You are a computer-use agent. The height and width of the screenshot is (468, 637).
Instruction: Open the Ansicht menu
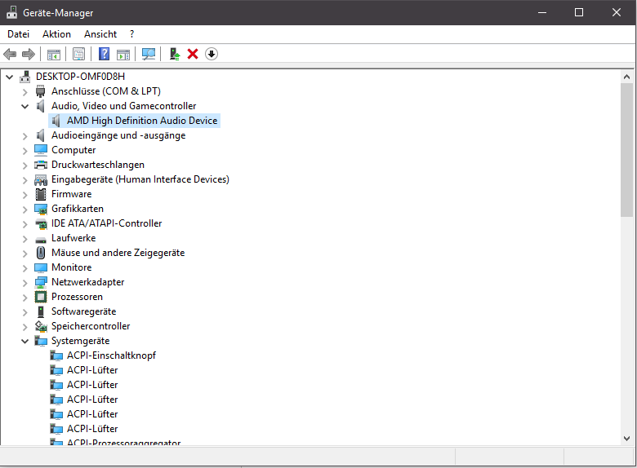[100, 34]
